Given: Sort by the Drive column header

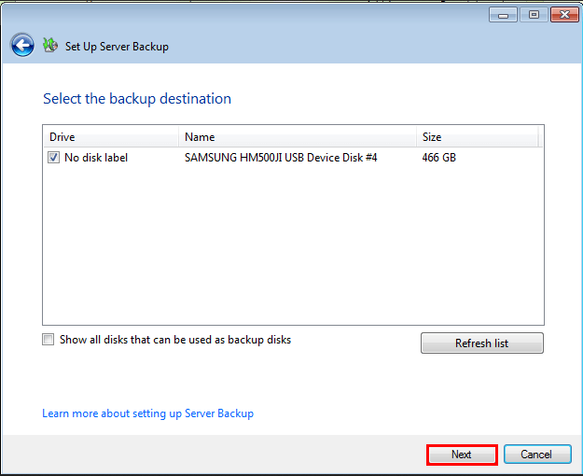Looking at the screenshot, I should pos(110,137).
